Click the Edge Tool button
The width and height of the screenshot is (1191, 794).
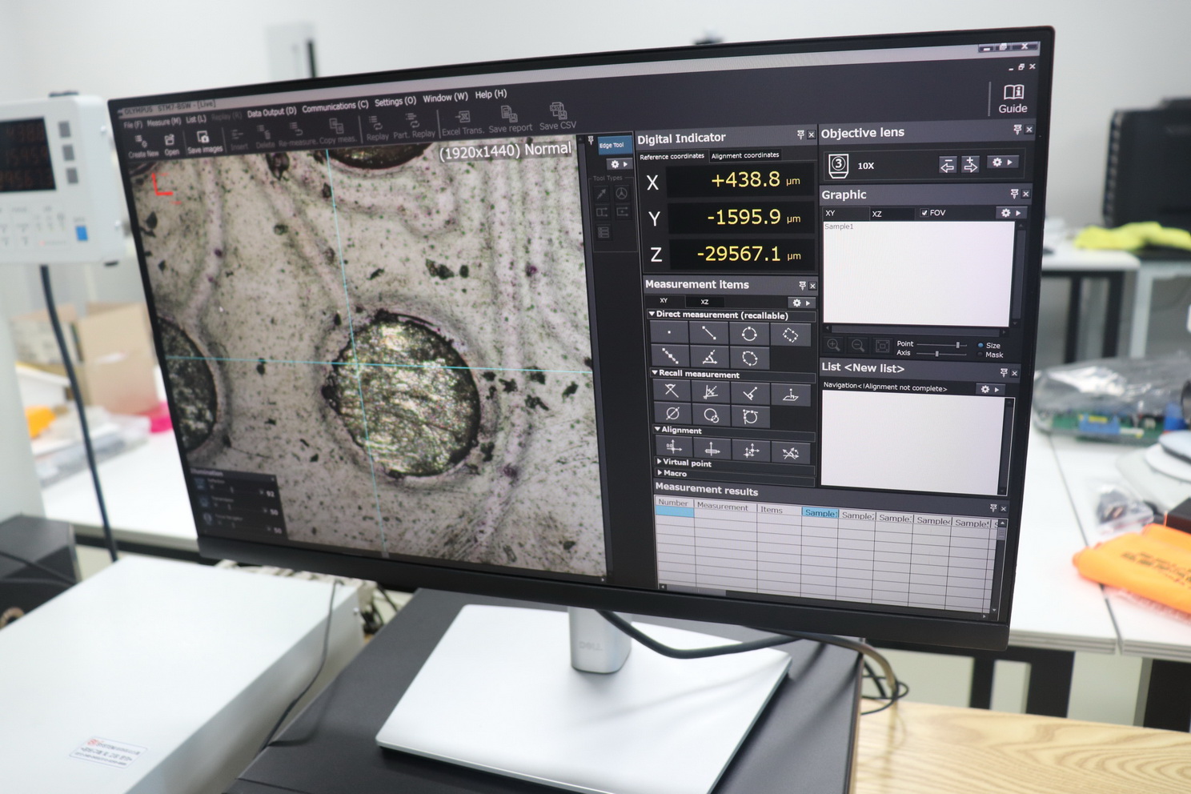(x=612, y=145)
